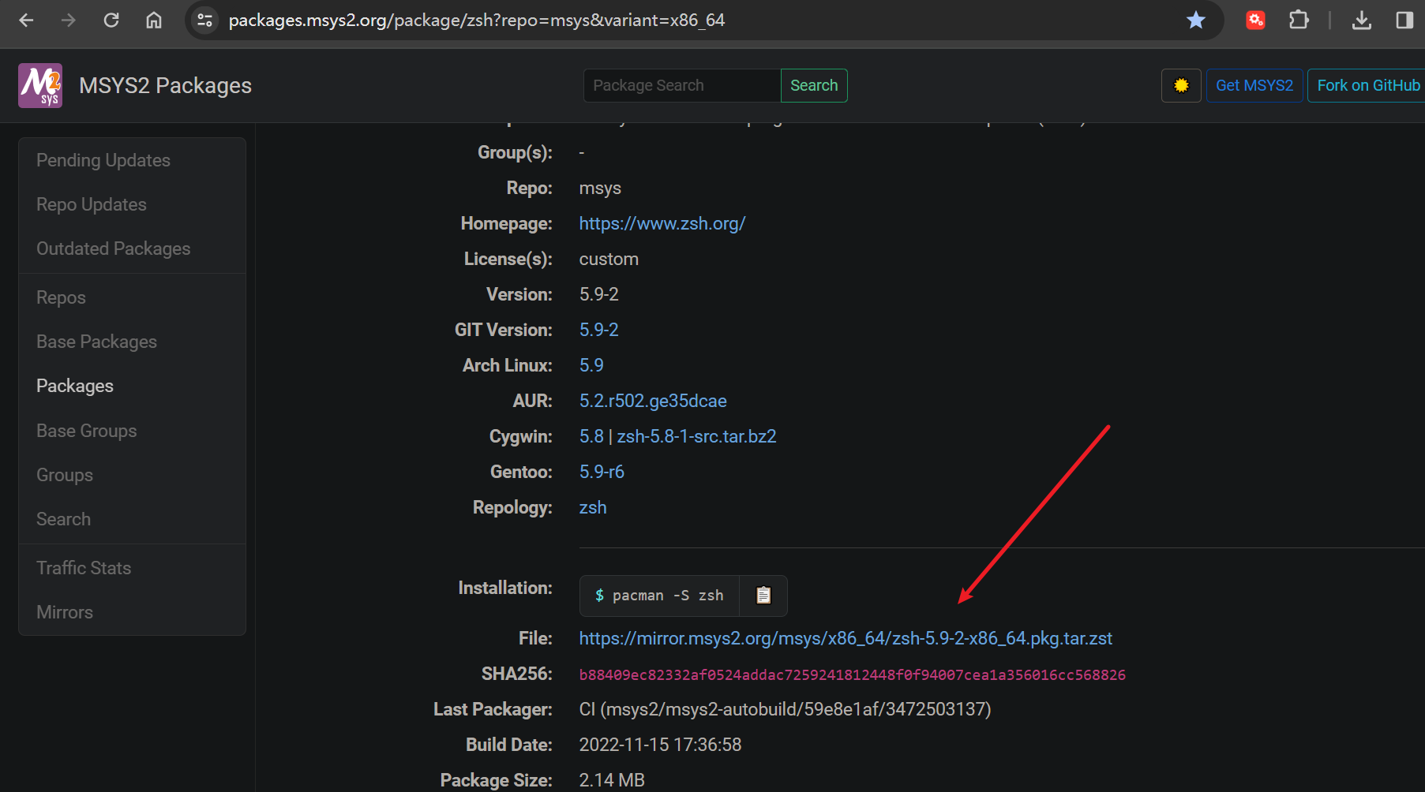Click the red extension icon

(1255, 21)
